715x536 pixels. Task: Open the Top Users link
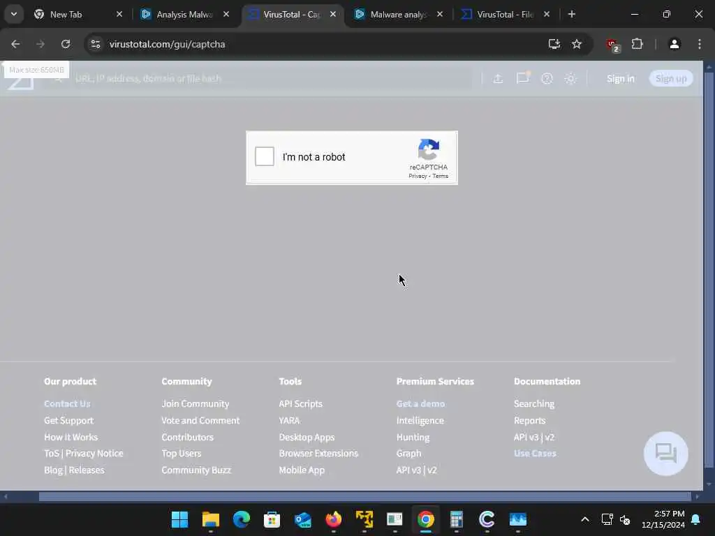tap(181, 453)
